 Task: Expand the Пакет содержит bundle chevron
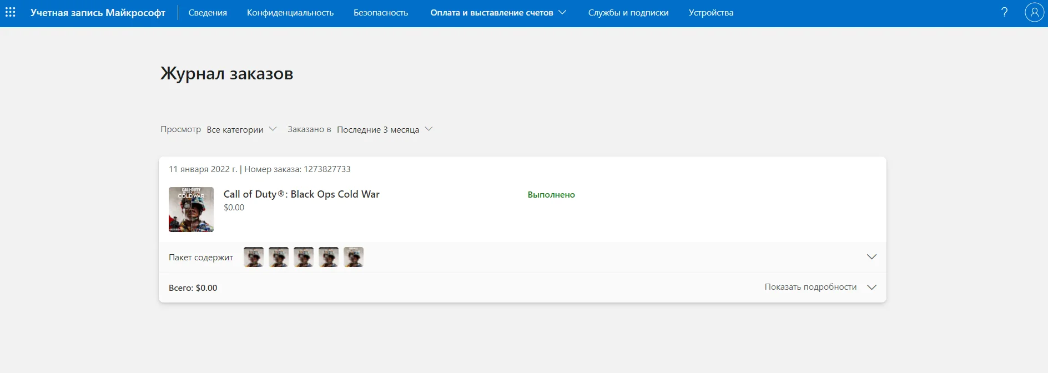click(871, 257)
